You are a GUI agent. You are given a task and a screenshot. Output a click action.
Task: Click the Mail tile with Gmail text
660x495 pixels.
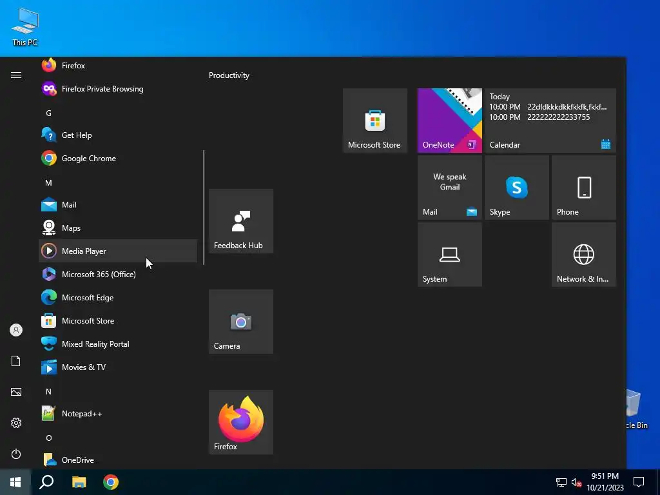point(449,188)
